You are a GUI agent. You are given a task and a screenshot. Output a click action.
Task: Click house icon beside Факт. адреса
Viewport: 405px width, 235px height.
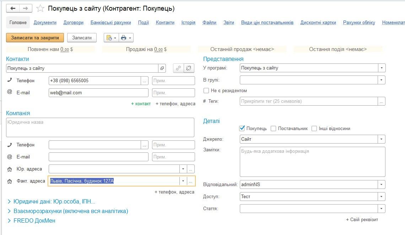tap(10, 181)
